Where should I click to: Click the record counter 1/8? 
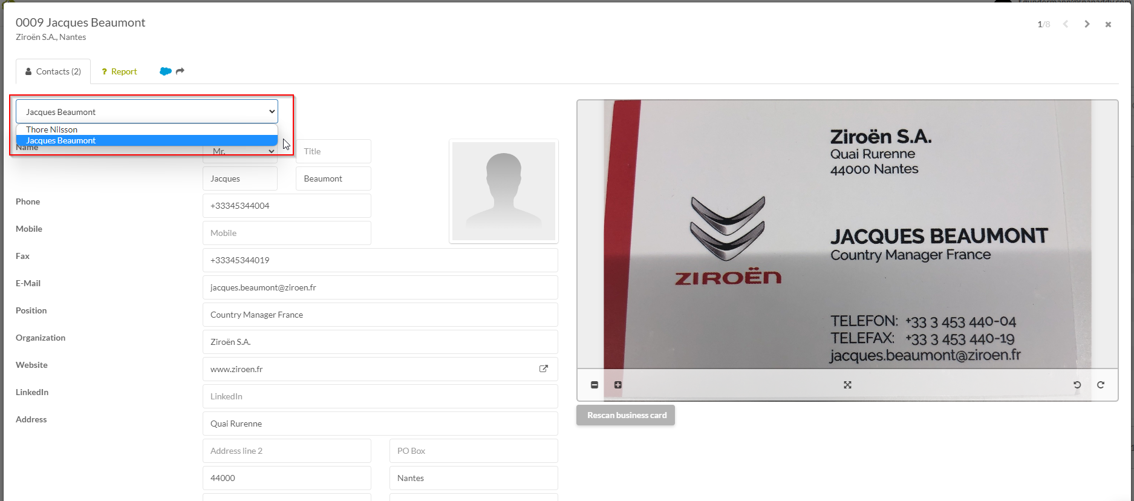click(x=1043, y=25)
